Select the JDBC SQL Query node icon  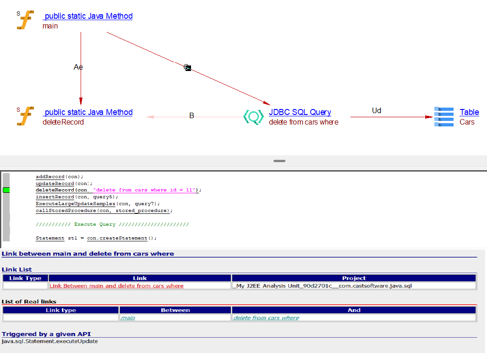pos(253,117)
